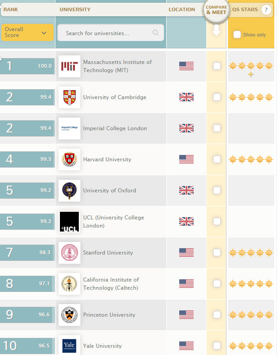Click the UCL black logo thumbnail

click(69, 222)
